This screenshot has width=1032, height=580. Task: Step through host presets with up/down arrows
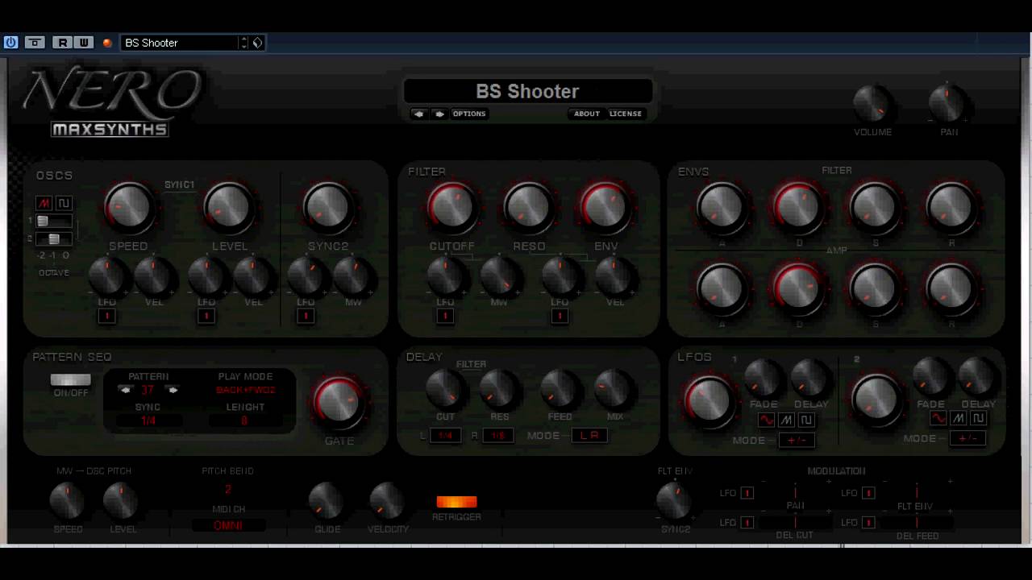[244, 43]
